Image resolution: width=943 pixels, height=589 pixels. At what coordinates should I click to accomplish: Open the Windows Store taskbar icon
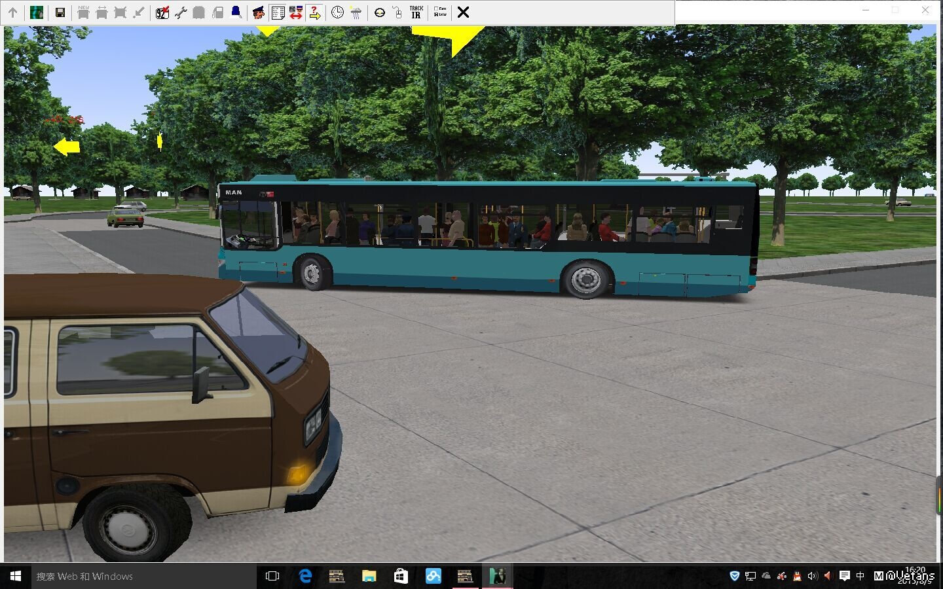[x=401, y=576]
